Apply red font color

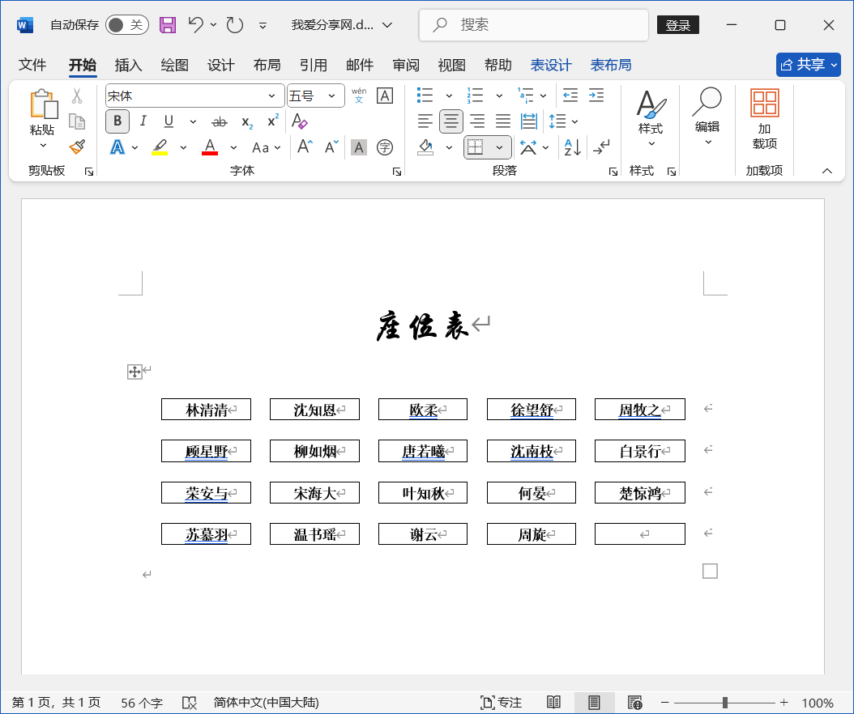tap(210, 147)
